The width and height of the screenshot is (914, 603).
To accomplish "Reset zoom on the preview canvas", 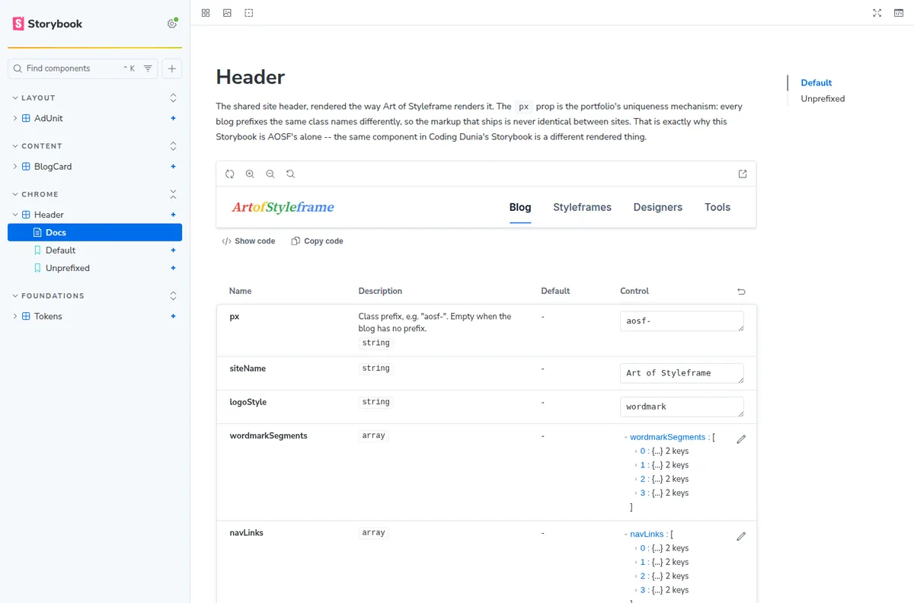I will coord(290,174).
